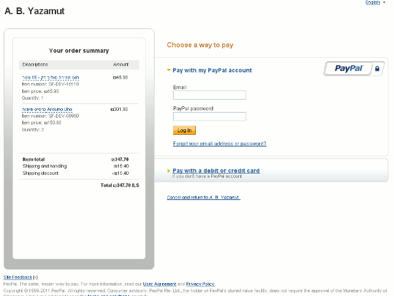The image size is (394, 296).
Task: Click the PayPal logo badge
Action: tap(348, 68)
